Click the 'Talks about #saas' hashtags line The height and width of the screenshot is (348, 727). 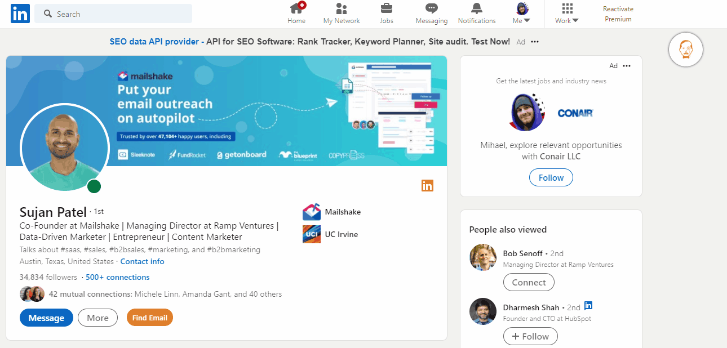(140, 249)
